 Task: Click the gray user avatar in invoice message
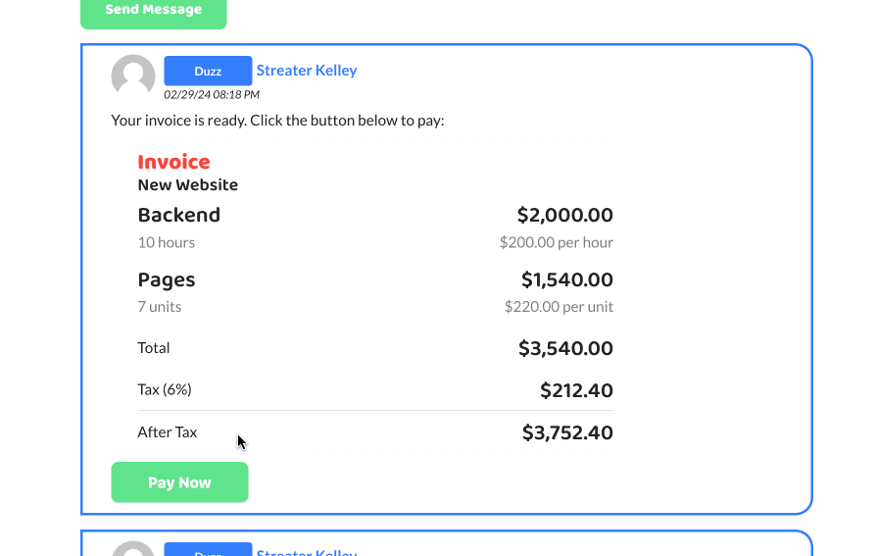tap(133, 76)
